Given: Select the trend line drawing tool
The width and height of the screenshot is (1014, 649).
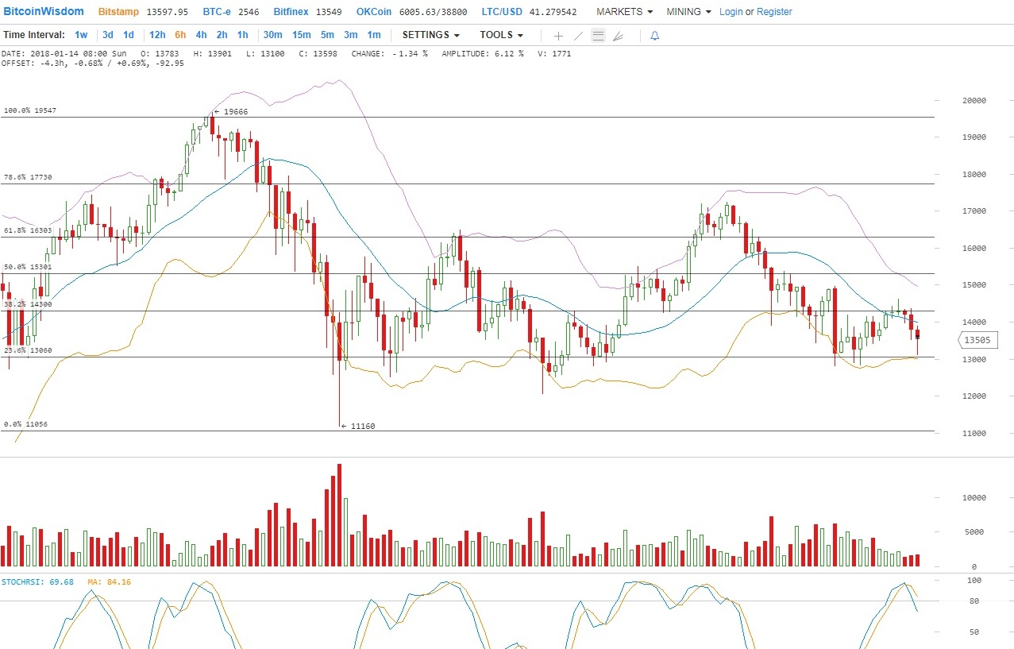Looking at the screenshot, I should click(578, 36).
